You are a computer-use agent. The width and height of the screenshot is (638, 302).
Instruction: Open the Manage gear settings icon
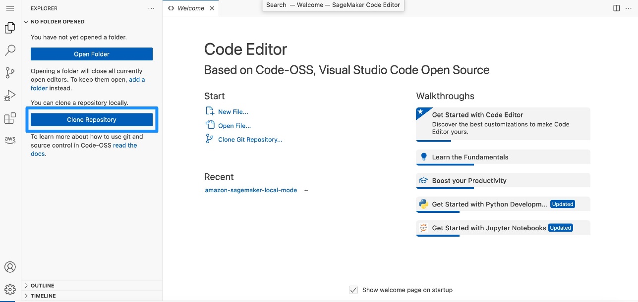point(10,289)
